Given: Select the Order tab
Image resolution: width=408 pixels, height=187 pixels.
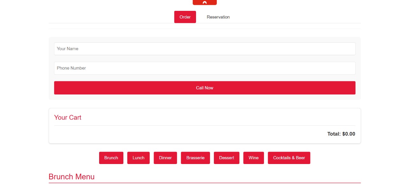Looking at the screenshot, I should coord(185,17).
